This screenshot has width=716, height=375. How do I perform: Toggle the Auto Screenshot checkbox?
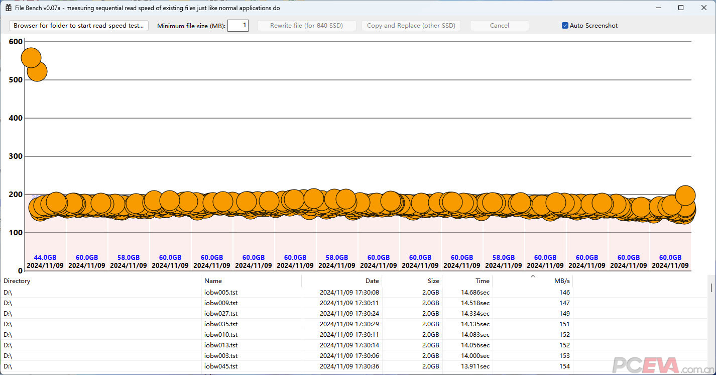pos(565,26)
